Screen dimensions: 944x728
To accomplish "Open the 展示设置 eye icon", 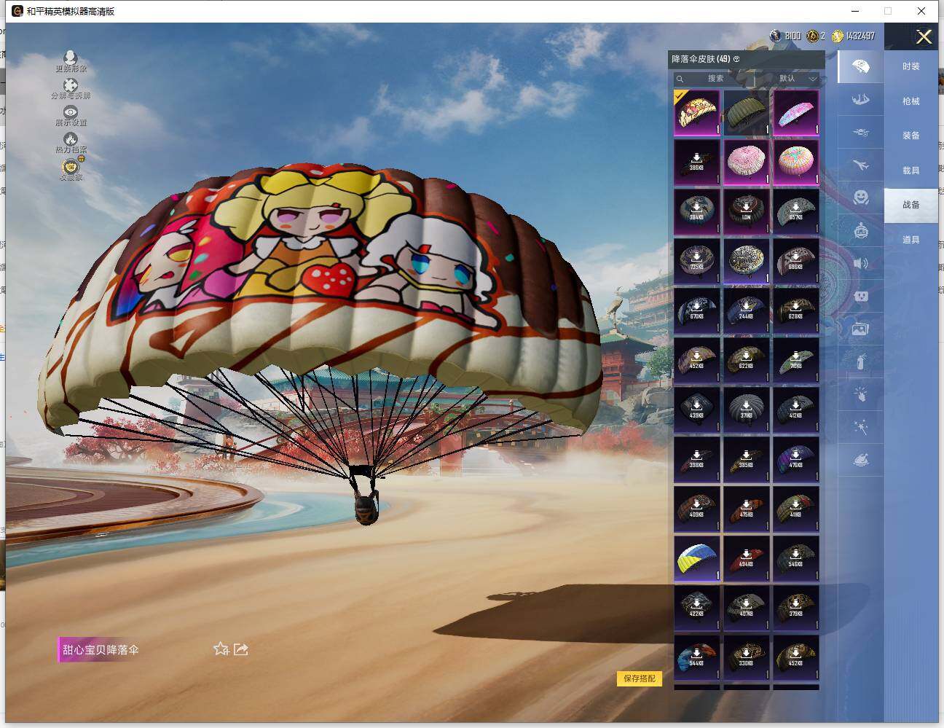I will click(71, 111).
